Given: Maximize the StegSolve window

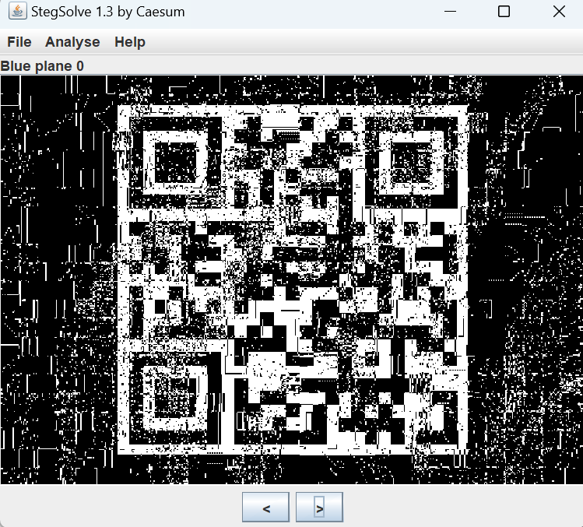Looking at the screenshot, I should pos(504,12).
